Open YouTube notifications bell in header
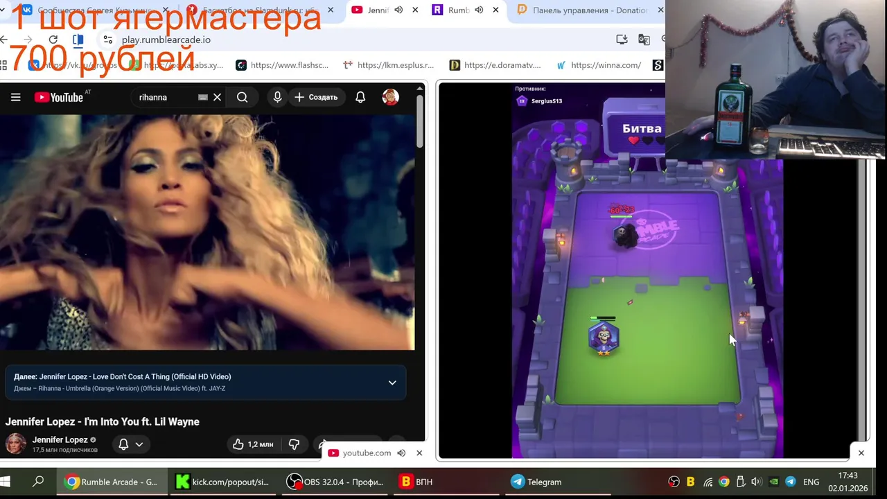The image size is (887, 499). coord(360,97)
